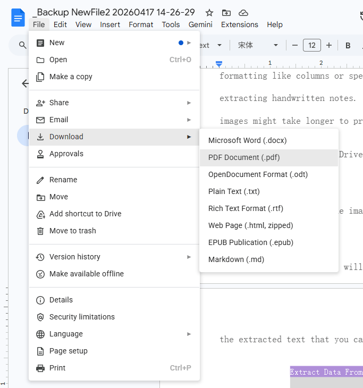
Task: Click the blue indent marker on ruler
Action: tap(219, 64)
